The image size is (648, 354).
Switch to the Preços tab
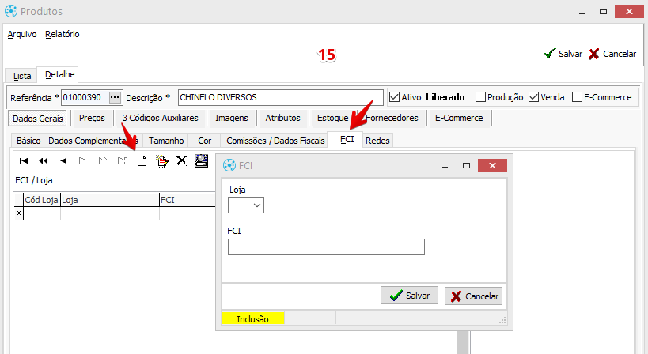(92, 118)
